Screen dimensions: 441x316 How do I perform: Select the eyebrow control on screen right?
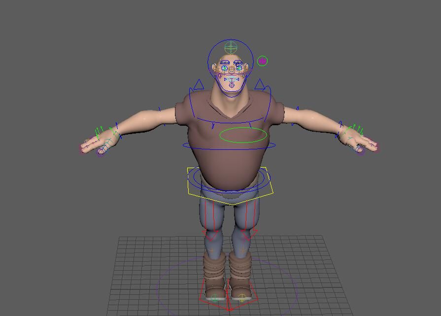coord(238,63)
